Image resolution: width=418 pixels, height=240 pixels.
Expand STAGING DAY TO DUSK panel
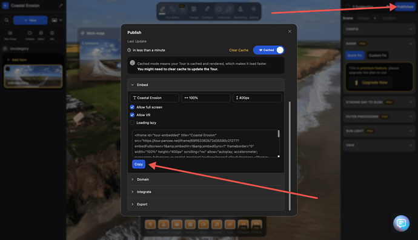pyautogui.click(x=379, y=102)
